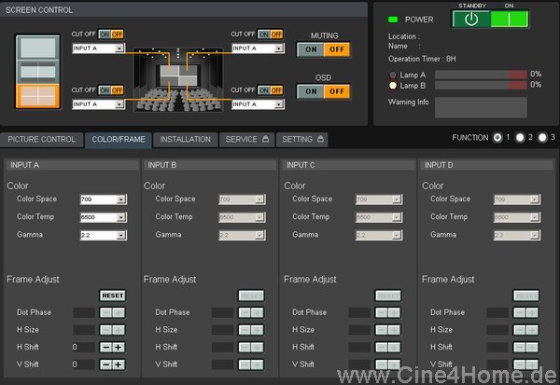
Task: Expand Input A Color Temp dropdown
Action: tap(102, 217)
